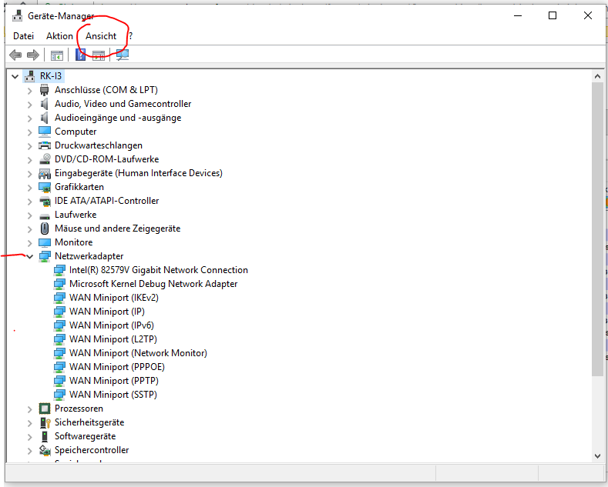Expand Anschlüsse (COM & LPT) chevron
This screenshot has width=608, height=487.
tap(30, 91)
